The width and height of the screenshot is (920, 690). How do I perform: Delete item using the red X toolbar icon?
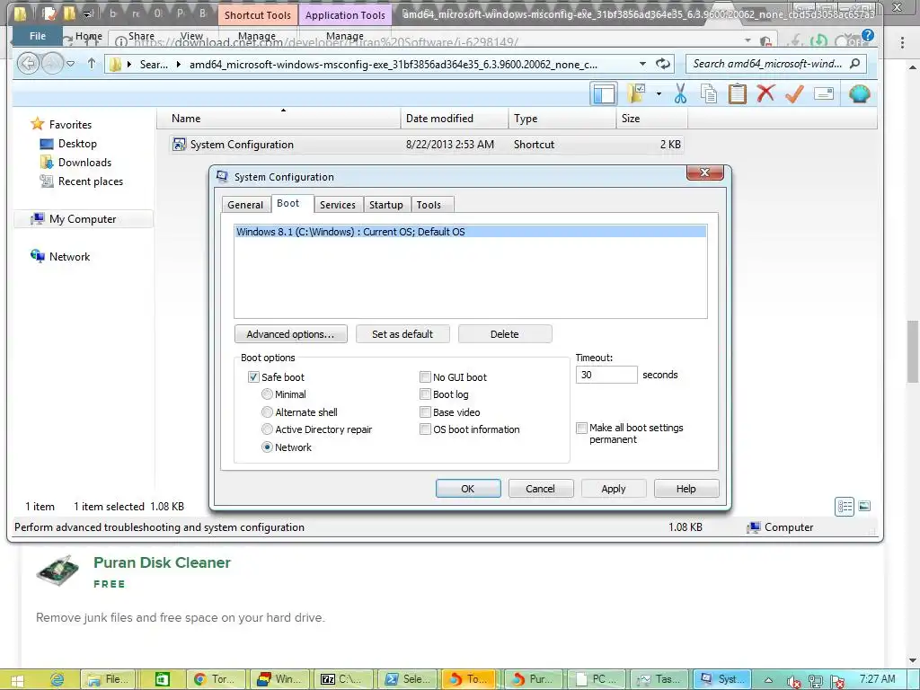click(765, 93)
